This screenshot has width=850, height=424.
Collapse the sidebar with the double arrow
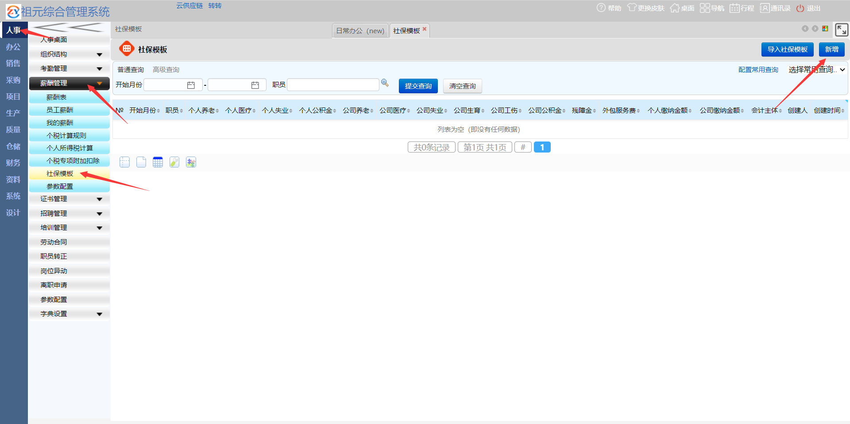[x=69, y=27]
